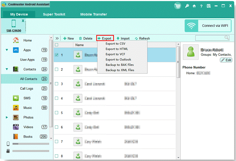
Task: Click the home icon in title bar
Action: (194, 6)
